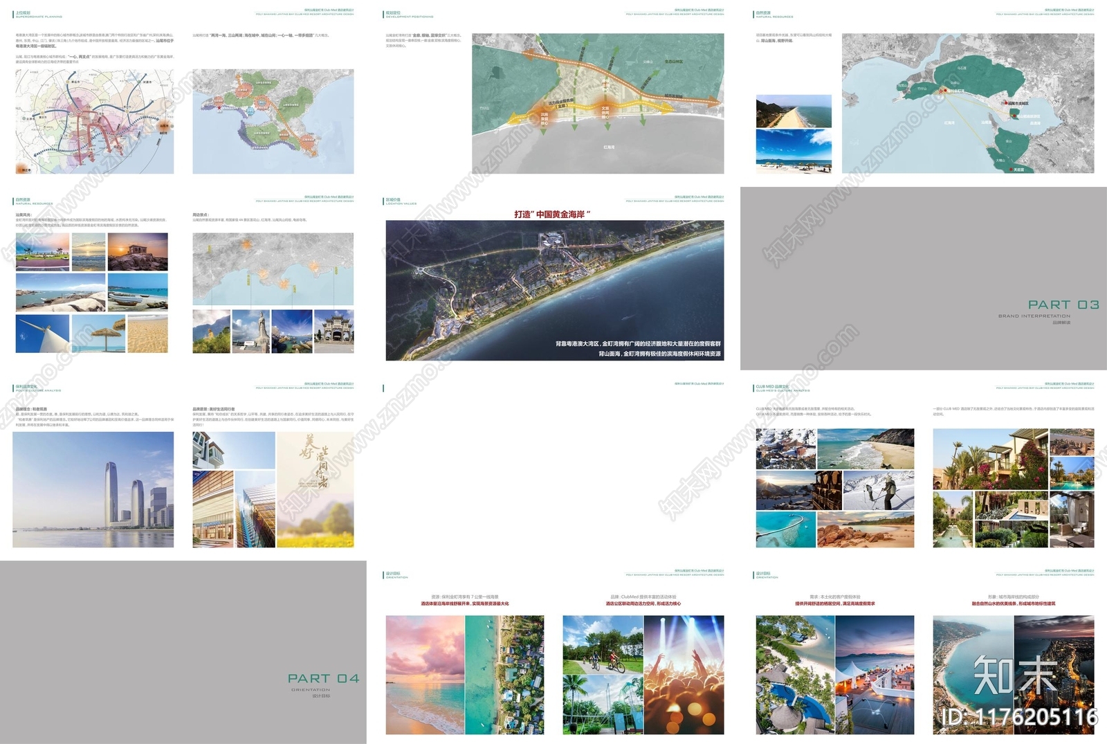Open the night aerial rendering of Jinting Bay
The image size is (1107, 744).
click(x=555, y=291)
